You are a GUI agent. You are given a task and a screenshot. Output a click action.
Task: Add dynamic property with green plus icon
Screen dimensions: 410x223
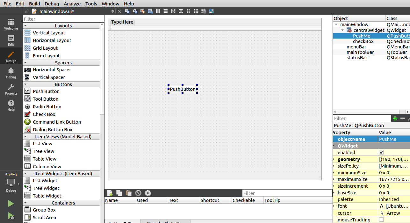pos(395,118)
